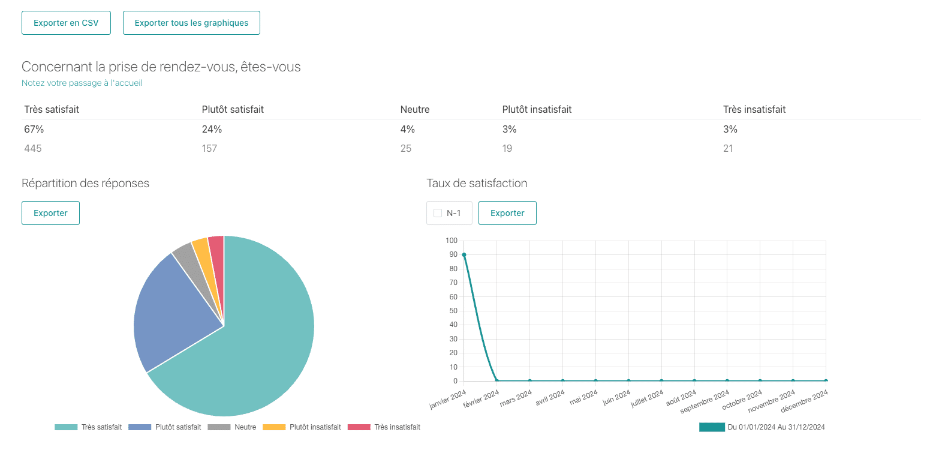Toggle Plutôt insatisfait legend swatch
Image resolution: width=933 pixels, height=468 pixels.
click(274, 427)
